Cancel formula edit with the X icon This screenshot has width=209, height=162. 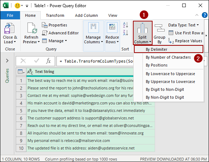pyautogui.click(x=23, y=61)
